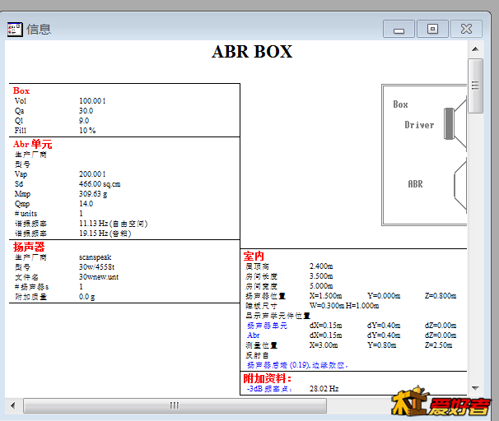This screenshot has height=421, width=499.
Task: Close the 信息 window
Action: pyautogui.click(x=466, y=29)
